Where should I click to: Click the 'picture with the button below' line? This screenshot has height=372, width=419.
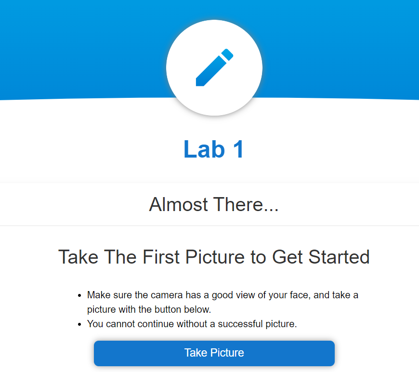point(149,309)
